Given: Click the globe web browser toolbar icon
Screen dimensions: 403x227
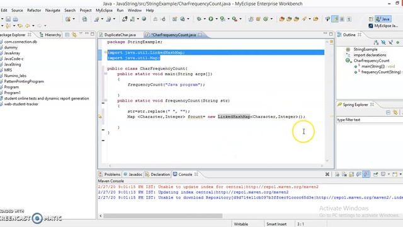Looking at the screenshot, I should 144,19.
